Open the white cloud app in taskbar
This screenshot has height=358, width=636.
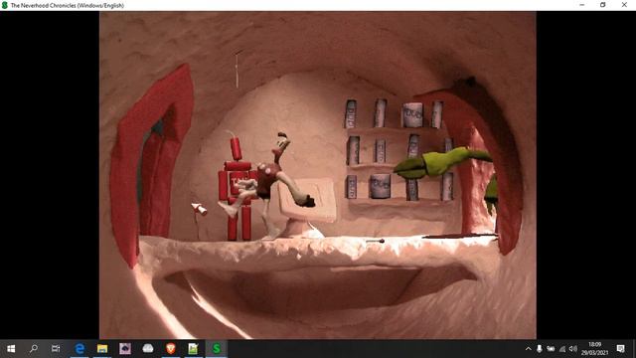148,348
